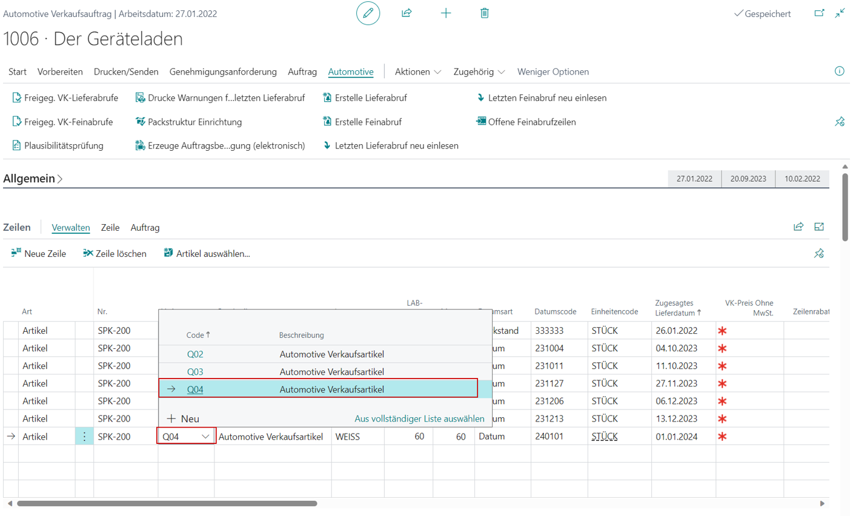Click the info icon on the right
Screen dimensions: 853x516
[x=839, y=71]
